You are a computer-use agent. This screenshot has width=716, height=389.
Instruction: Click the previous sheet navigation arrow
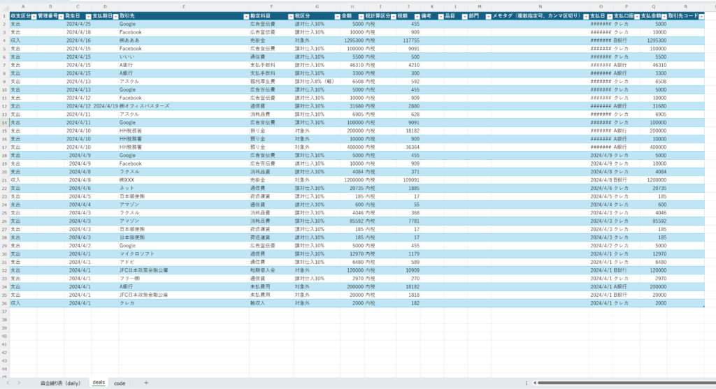(x=8, y=383)
